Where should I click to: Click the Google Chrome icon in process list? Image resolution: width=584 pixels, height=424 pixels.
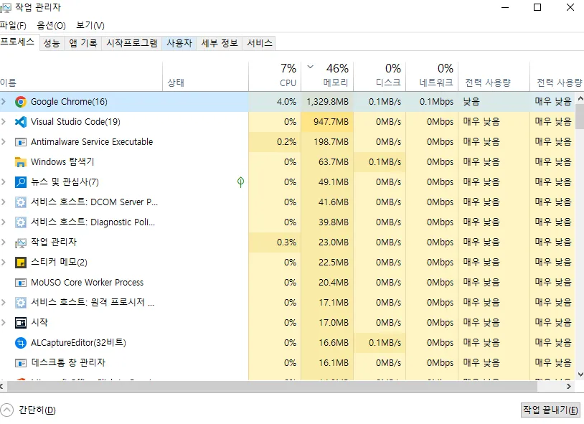tap(21, 102)
